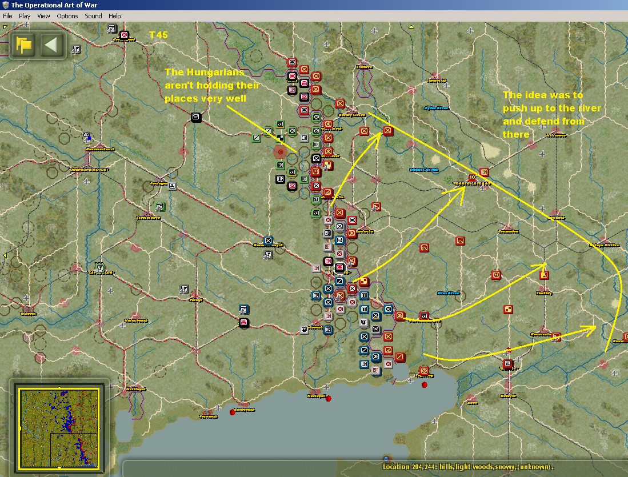628x477 pixels.
Task: Select the grey airfield counter below arrow button
Action: pos(75,49)
